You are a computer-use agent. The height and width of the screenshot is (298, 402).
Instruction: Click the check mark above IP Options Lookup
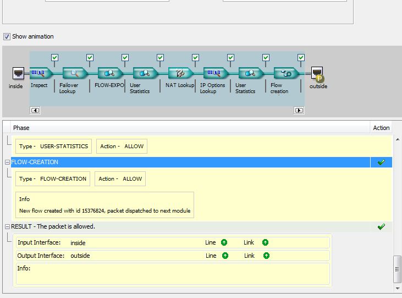click(230, 57)
